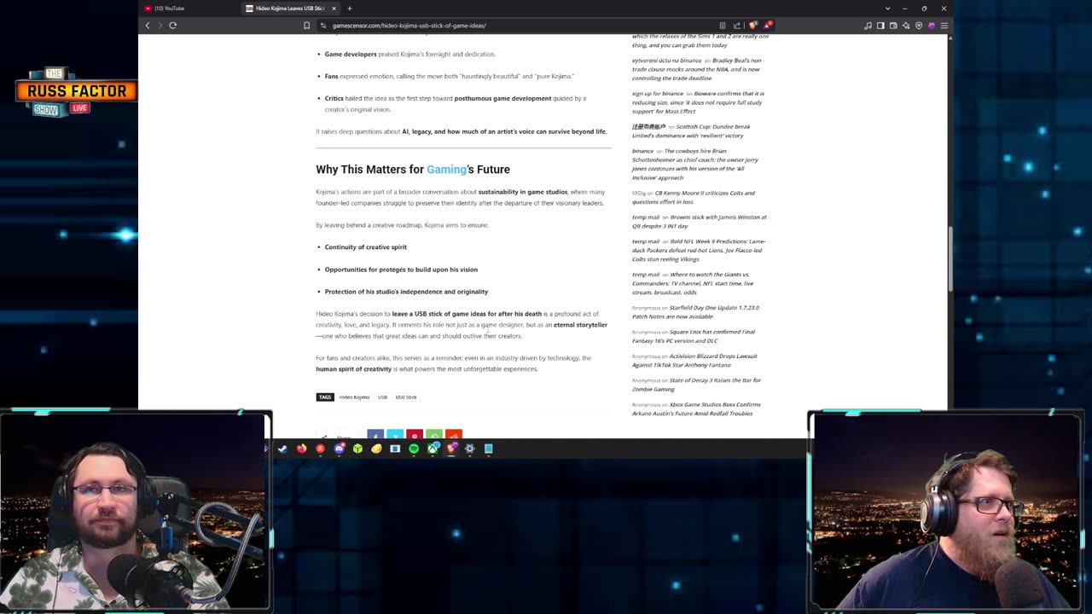The width and height of the screenshot is (1092, 614).
Task: Close the Hideo Kojima tab
Action: click(334, 9)
